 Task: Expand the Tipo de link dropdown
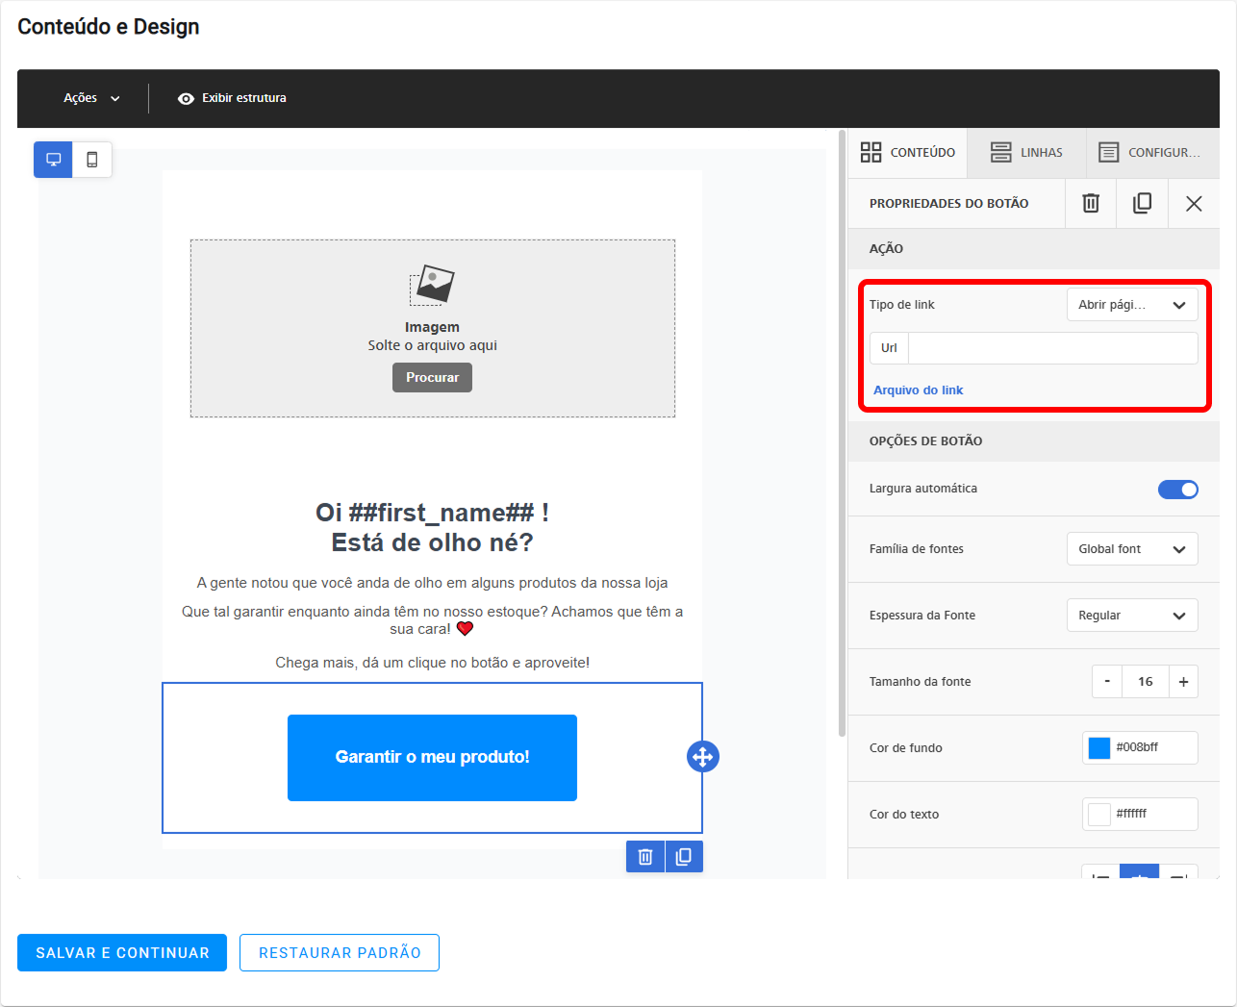[x=1132, y=305]
